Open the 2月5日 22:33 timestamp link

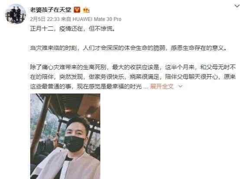[45, 19]
